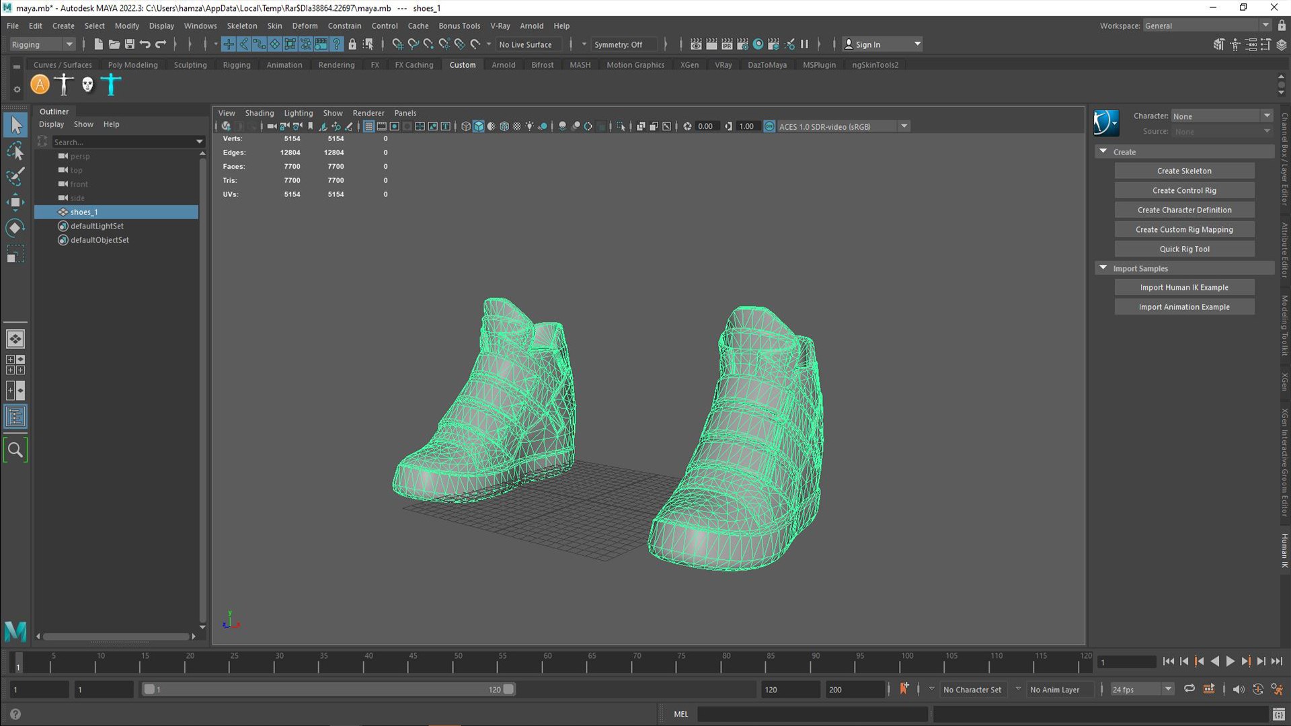This screenshot has height=726, width=1291.
Task: Collapse the Create section
Action: (x=1103, y=152)
